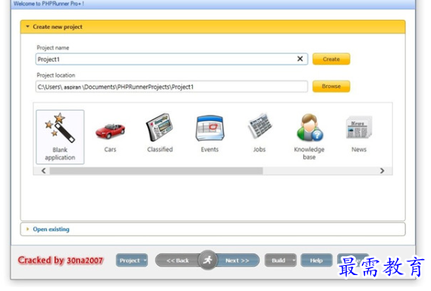
Task: Click into the Project location field
Action: point(171,87)
